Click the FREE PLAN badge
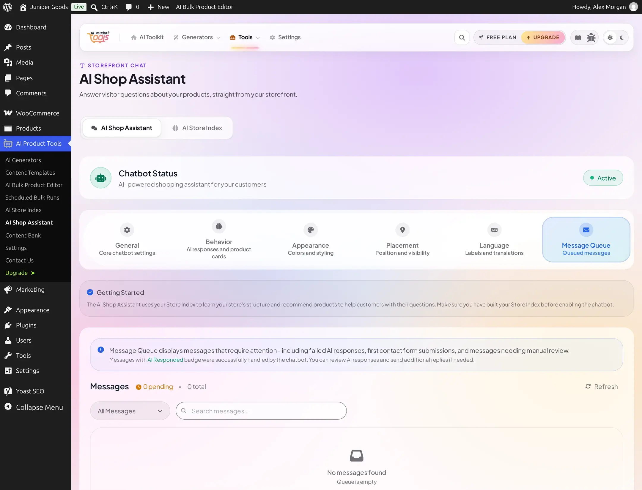 point(498,38)
